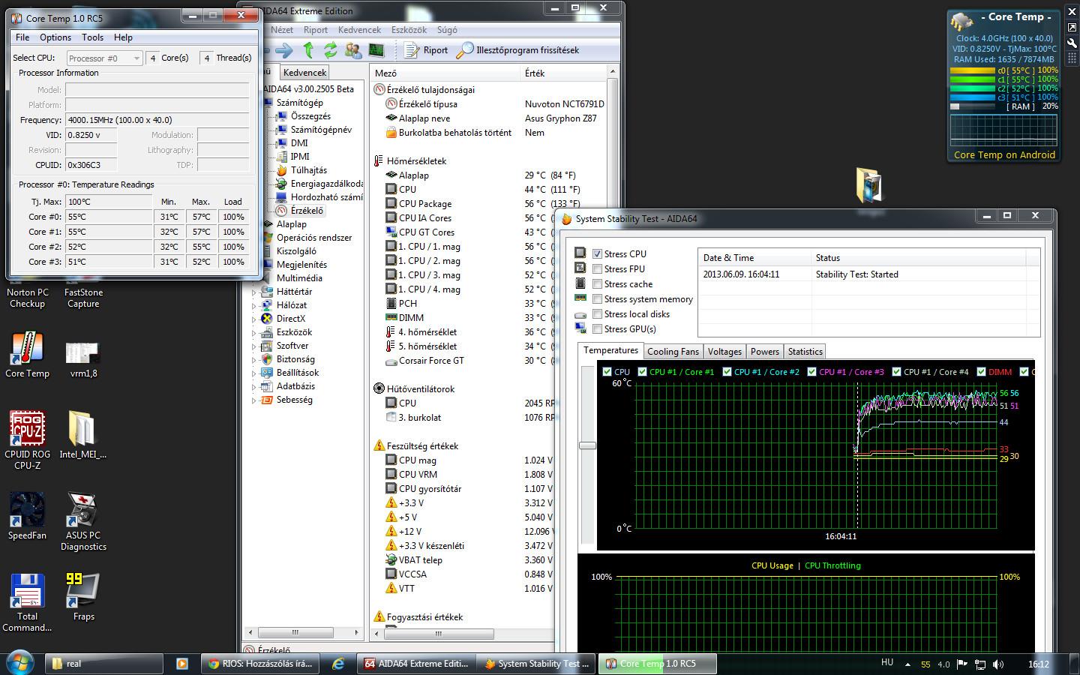The height and width of the screenshot is (675, 1080).
Task: Open Fraps desktop icon
Action: click(x=83, y=598)
